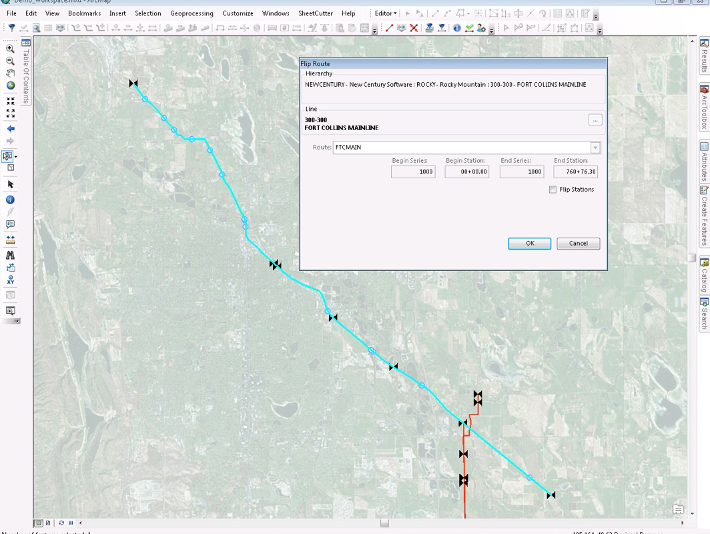The height and width of the screenshot is (534, 710).
Task: Switch to Data View button at bottom
Action: coord(39,523)
